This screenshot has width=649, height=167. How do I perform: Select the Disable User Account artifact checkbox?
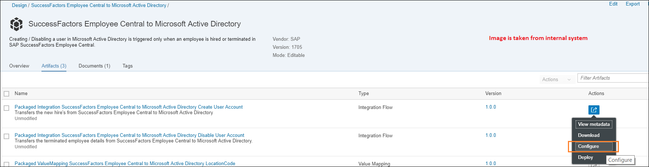(x=6, y=136)
